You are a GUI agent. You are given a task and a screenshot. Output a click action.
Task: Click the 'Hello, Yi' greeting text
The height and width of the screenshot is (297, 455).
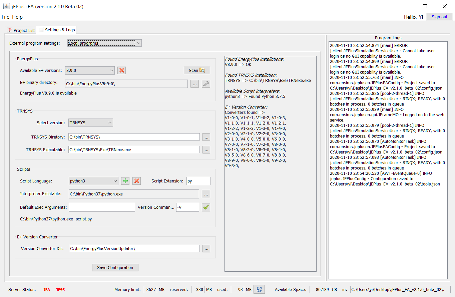pos(414,17)
